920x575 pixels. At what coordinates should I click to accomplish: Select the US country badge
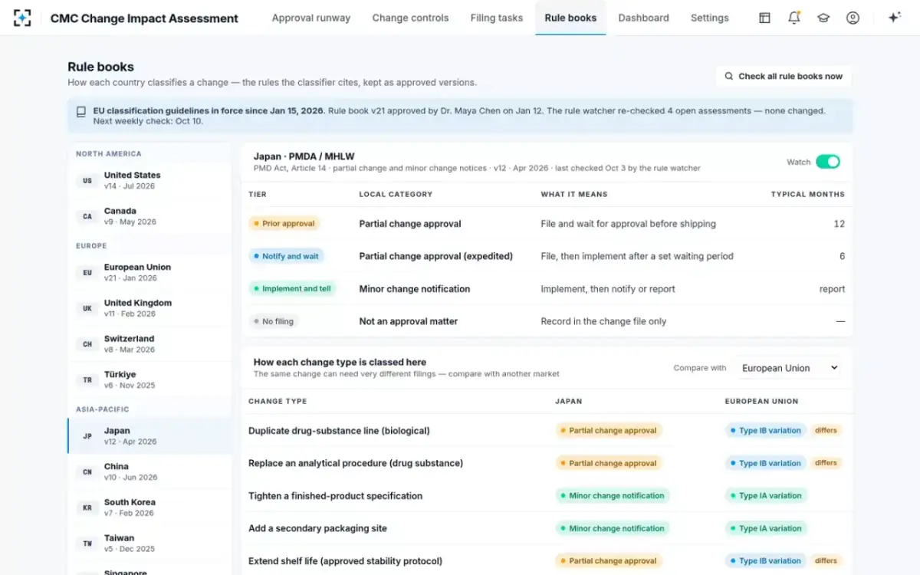pos(87,181)
